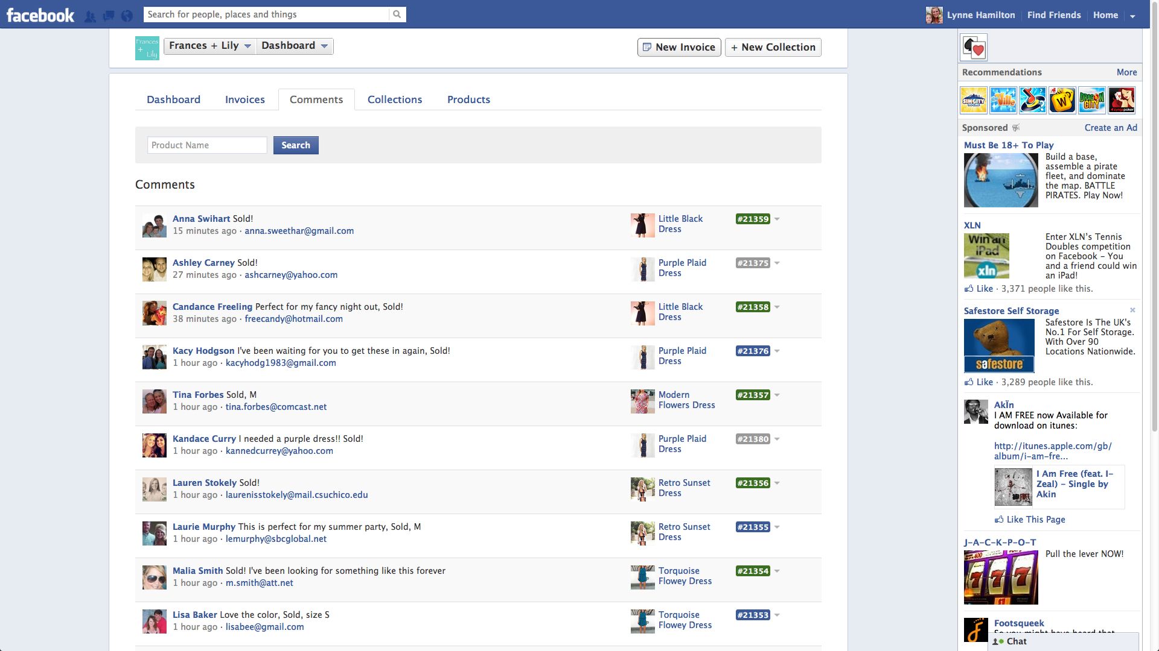Open the notifications globe icon
The width and height of the screenshot is (1159, 651).
point(127,16)
